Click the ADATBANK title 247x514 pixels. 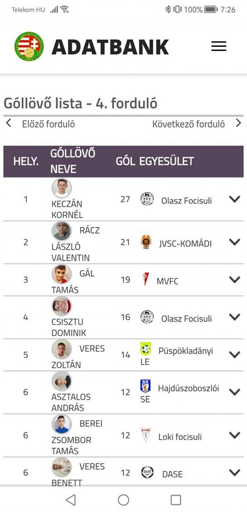pyautogui.click(x=110, y=47)
